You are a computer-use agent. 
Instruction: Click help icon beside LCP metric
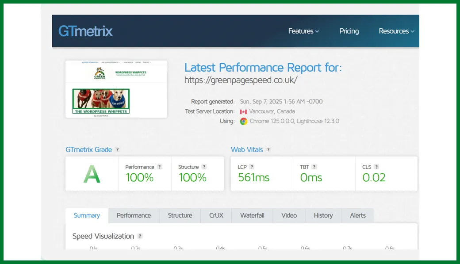pyautogui.click(x=252, y=167)
